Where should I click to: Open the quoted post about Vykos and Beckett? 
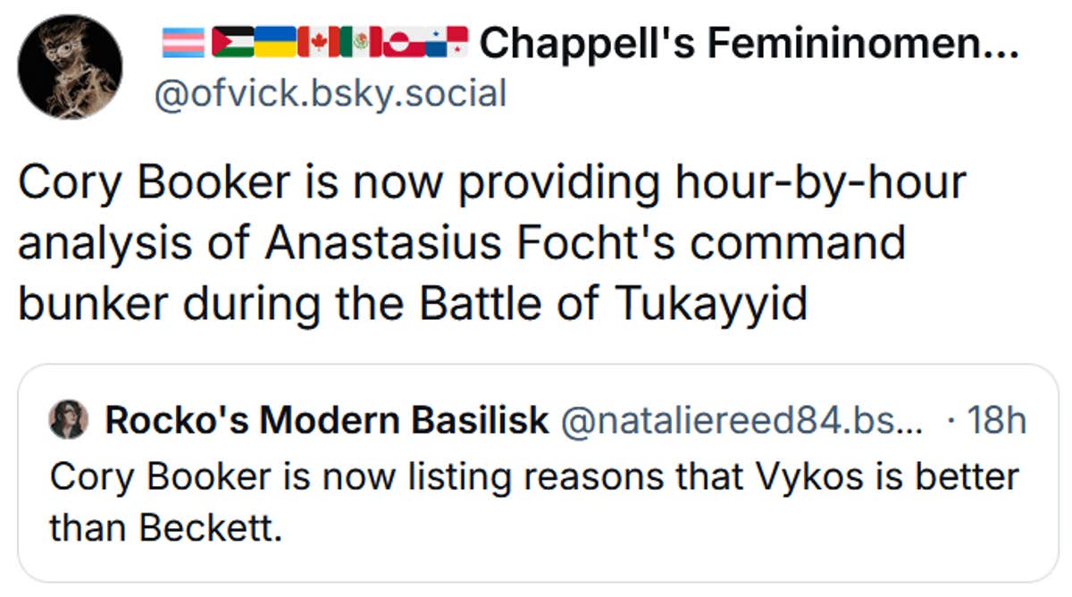pyautogui.click(x=536, y=500)
